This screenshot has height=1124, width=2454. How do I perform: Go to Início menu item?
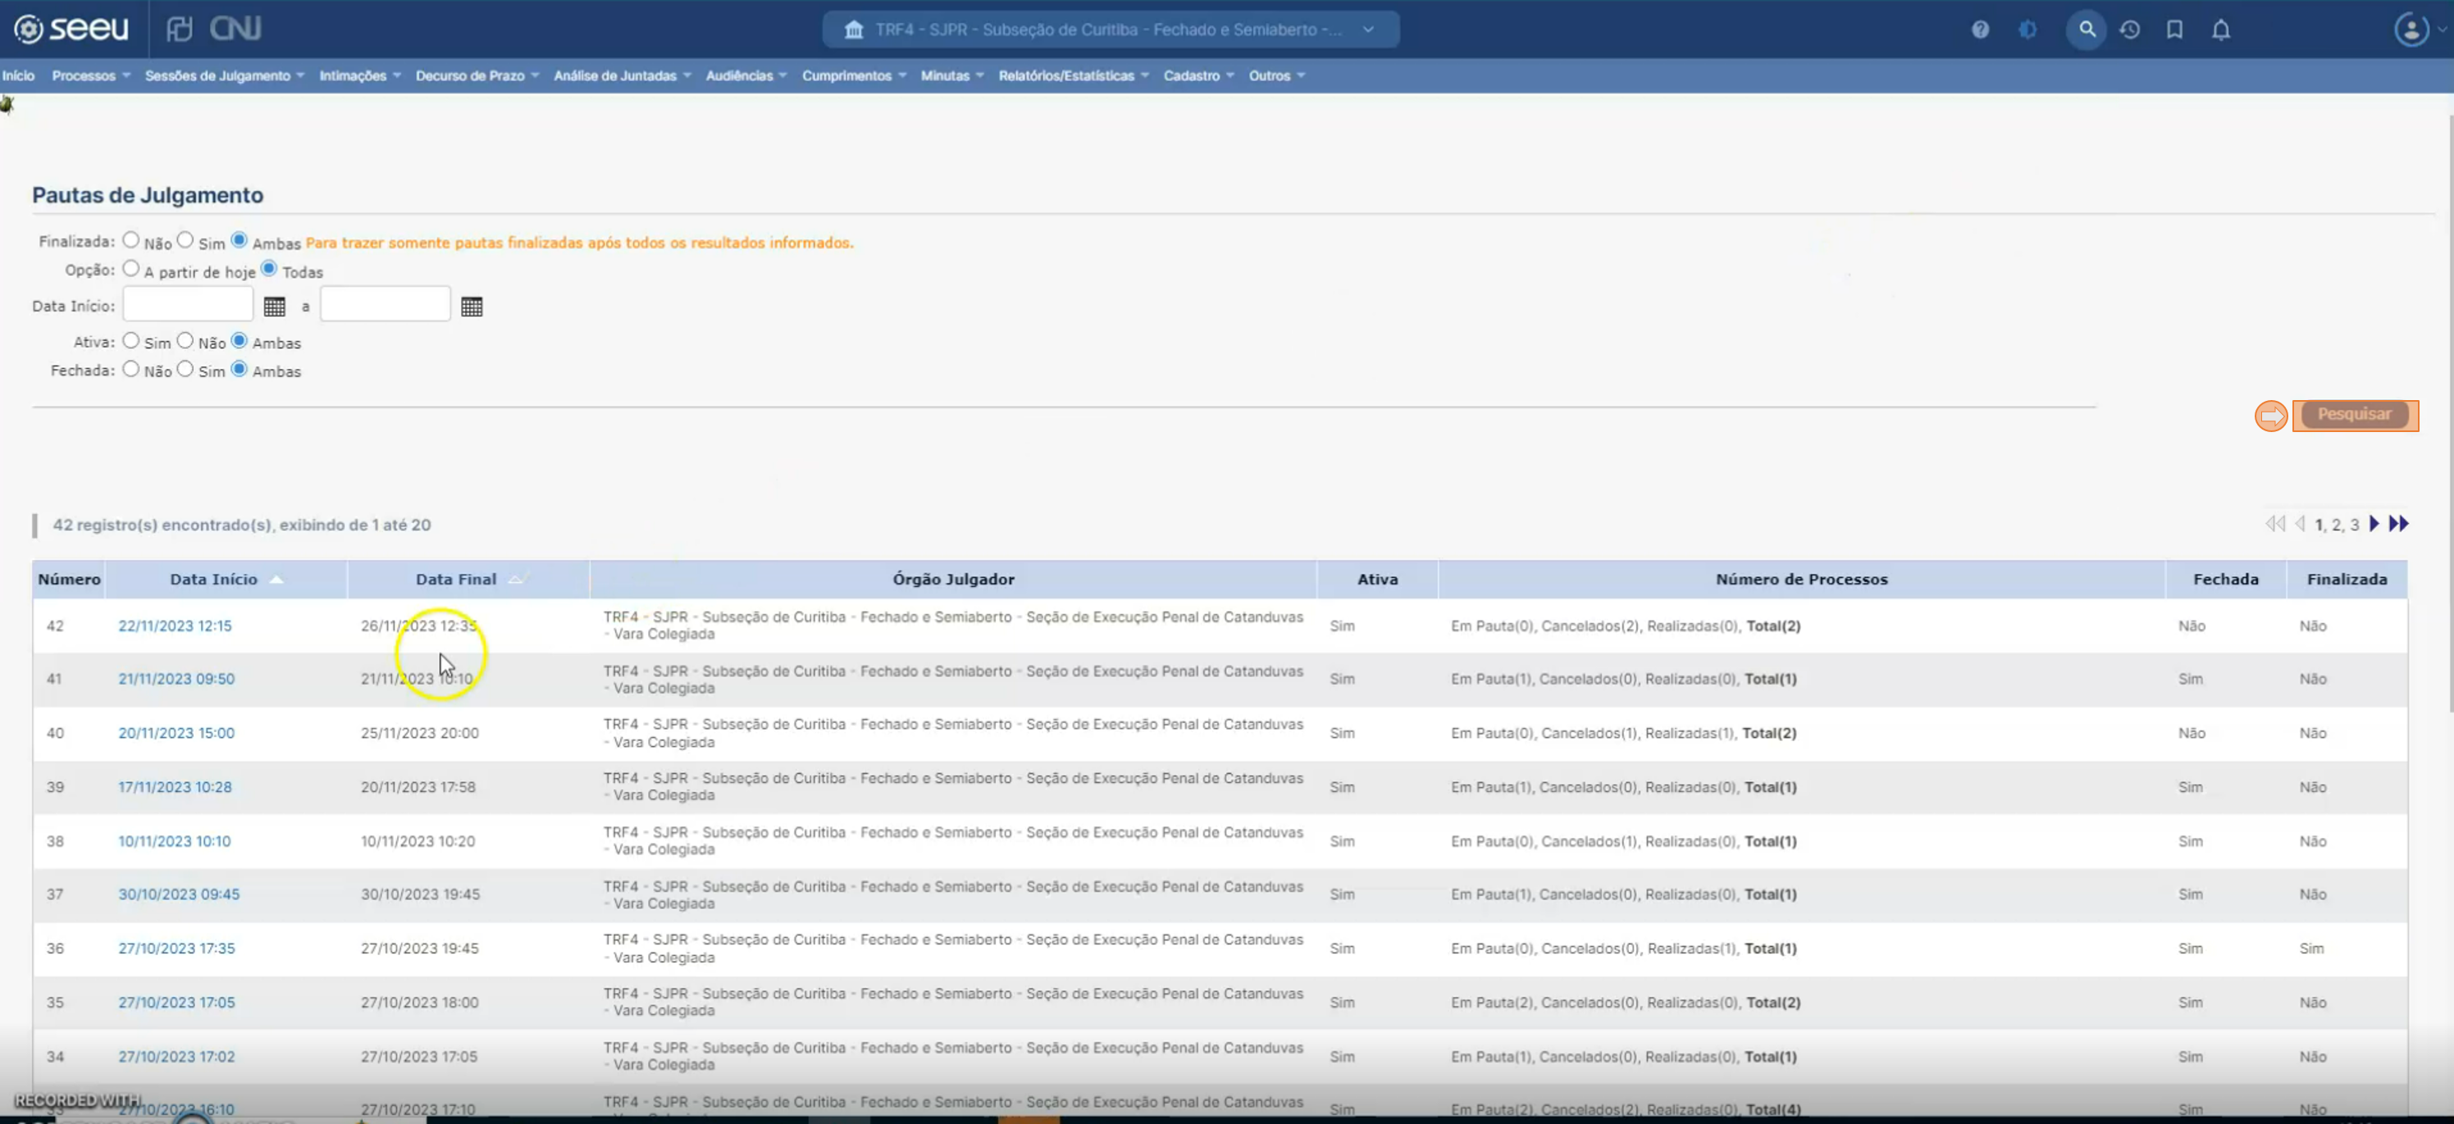[x=18, y=75]
